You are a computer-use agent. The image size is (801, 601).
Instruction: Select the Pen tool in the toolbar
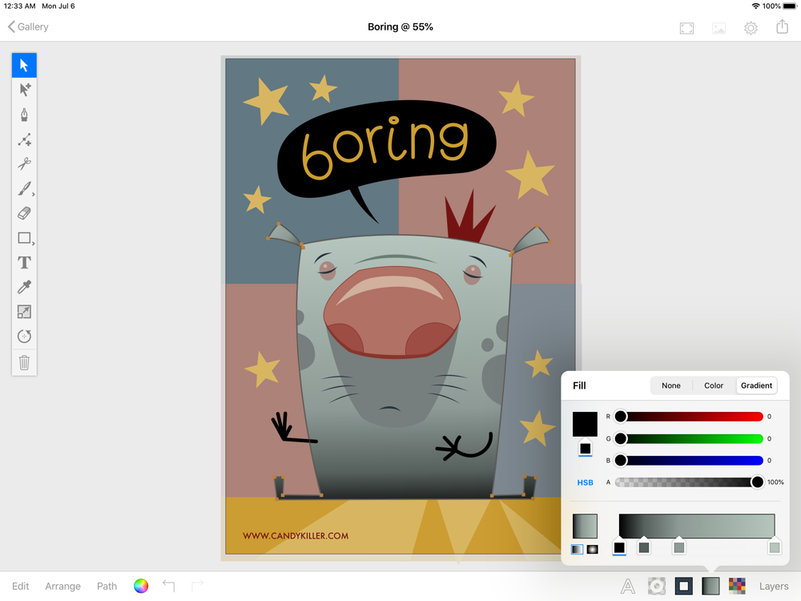[24, 115]
